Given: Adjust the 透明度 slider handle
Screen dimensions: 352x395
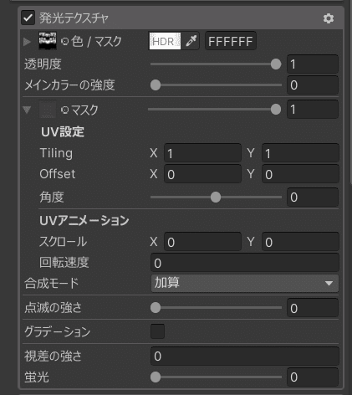Looking at the screenshot, I should tap(276, 64).
